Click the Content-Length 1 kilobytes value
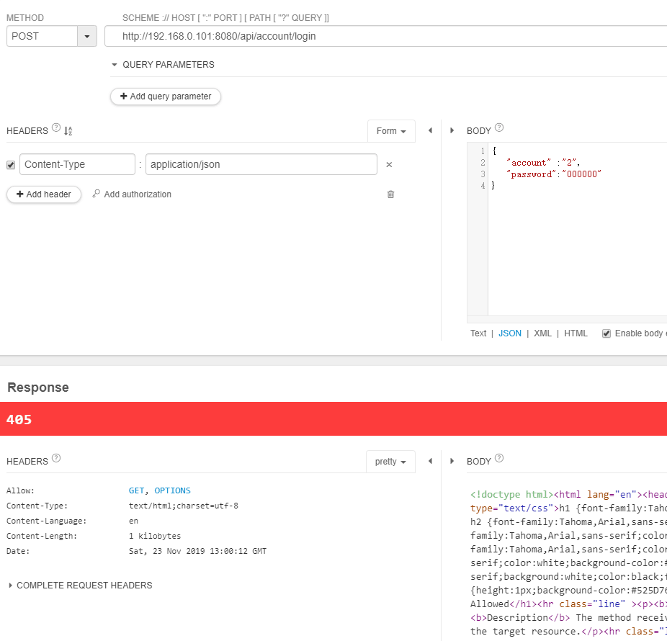The width and height of the screenshot is (667, 641). [155, 536]
